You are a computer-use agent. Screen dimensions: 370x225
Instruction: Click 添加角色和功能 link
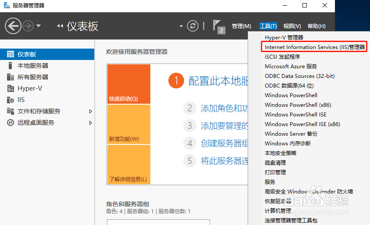[224, 108]
